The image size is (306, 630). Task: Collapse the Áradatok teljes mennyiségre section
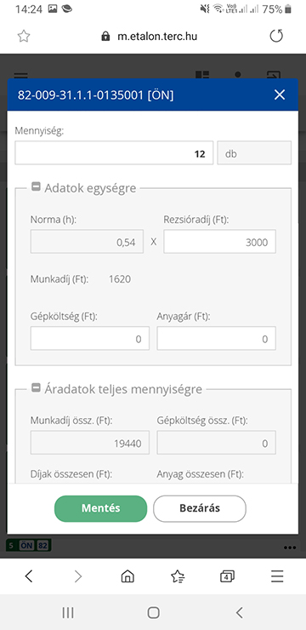[36, 388]
